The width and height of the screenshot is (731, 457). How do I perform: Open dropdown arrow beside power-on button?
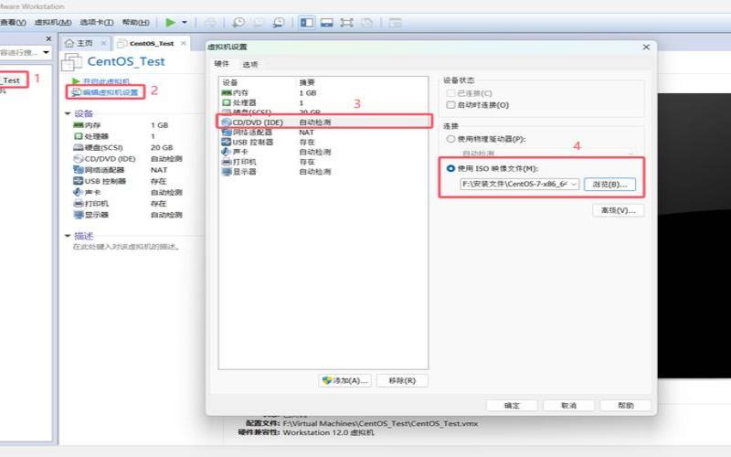click(x=185, y=21)
